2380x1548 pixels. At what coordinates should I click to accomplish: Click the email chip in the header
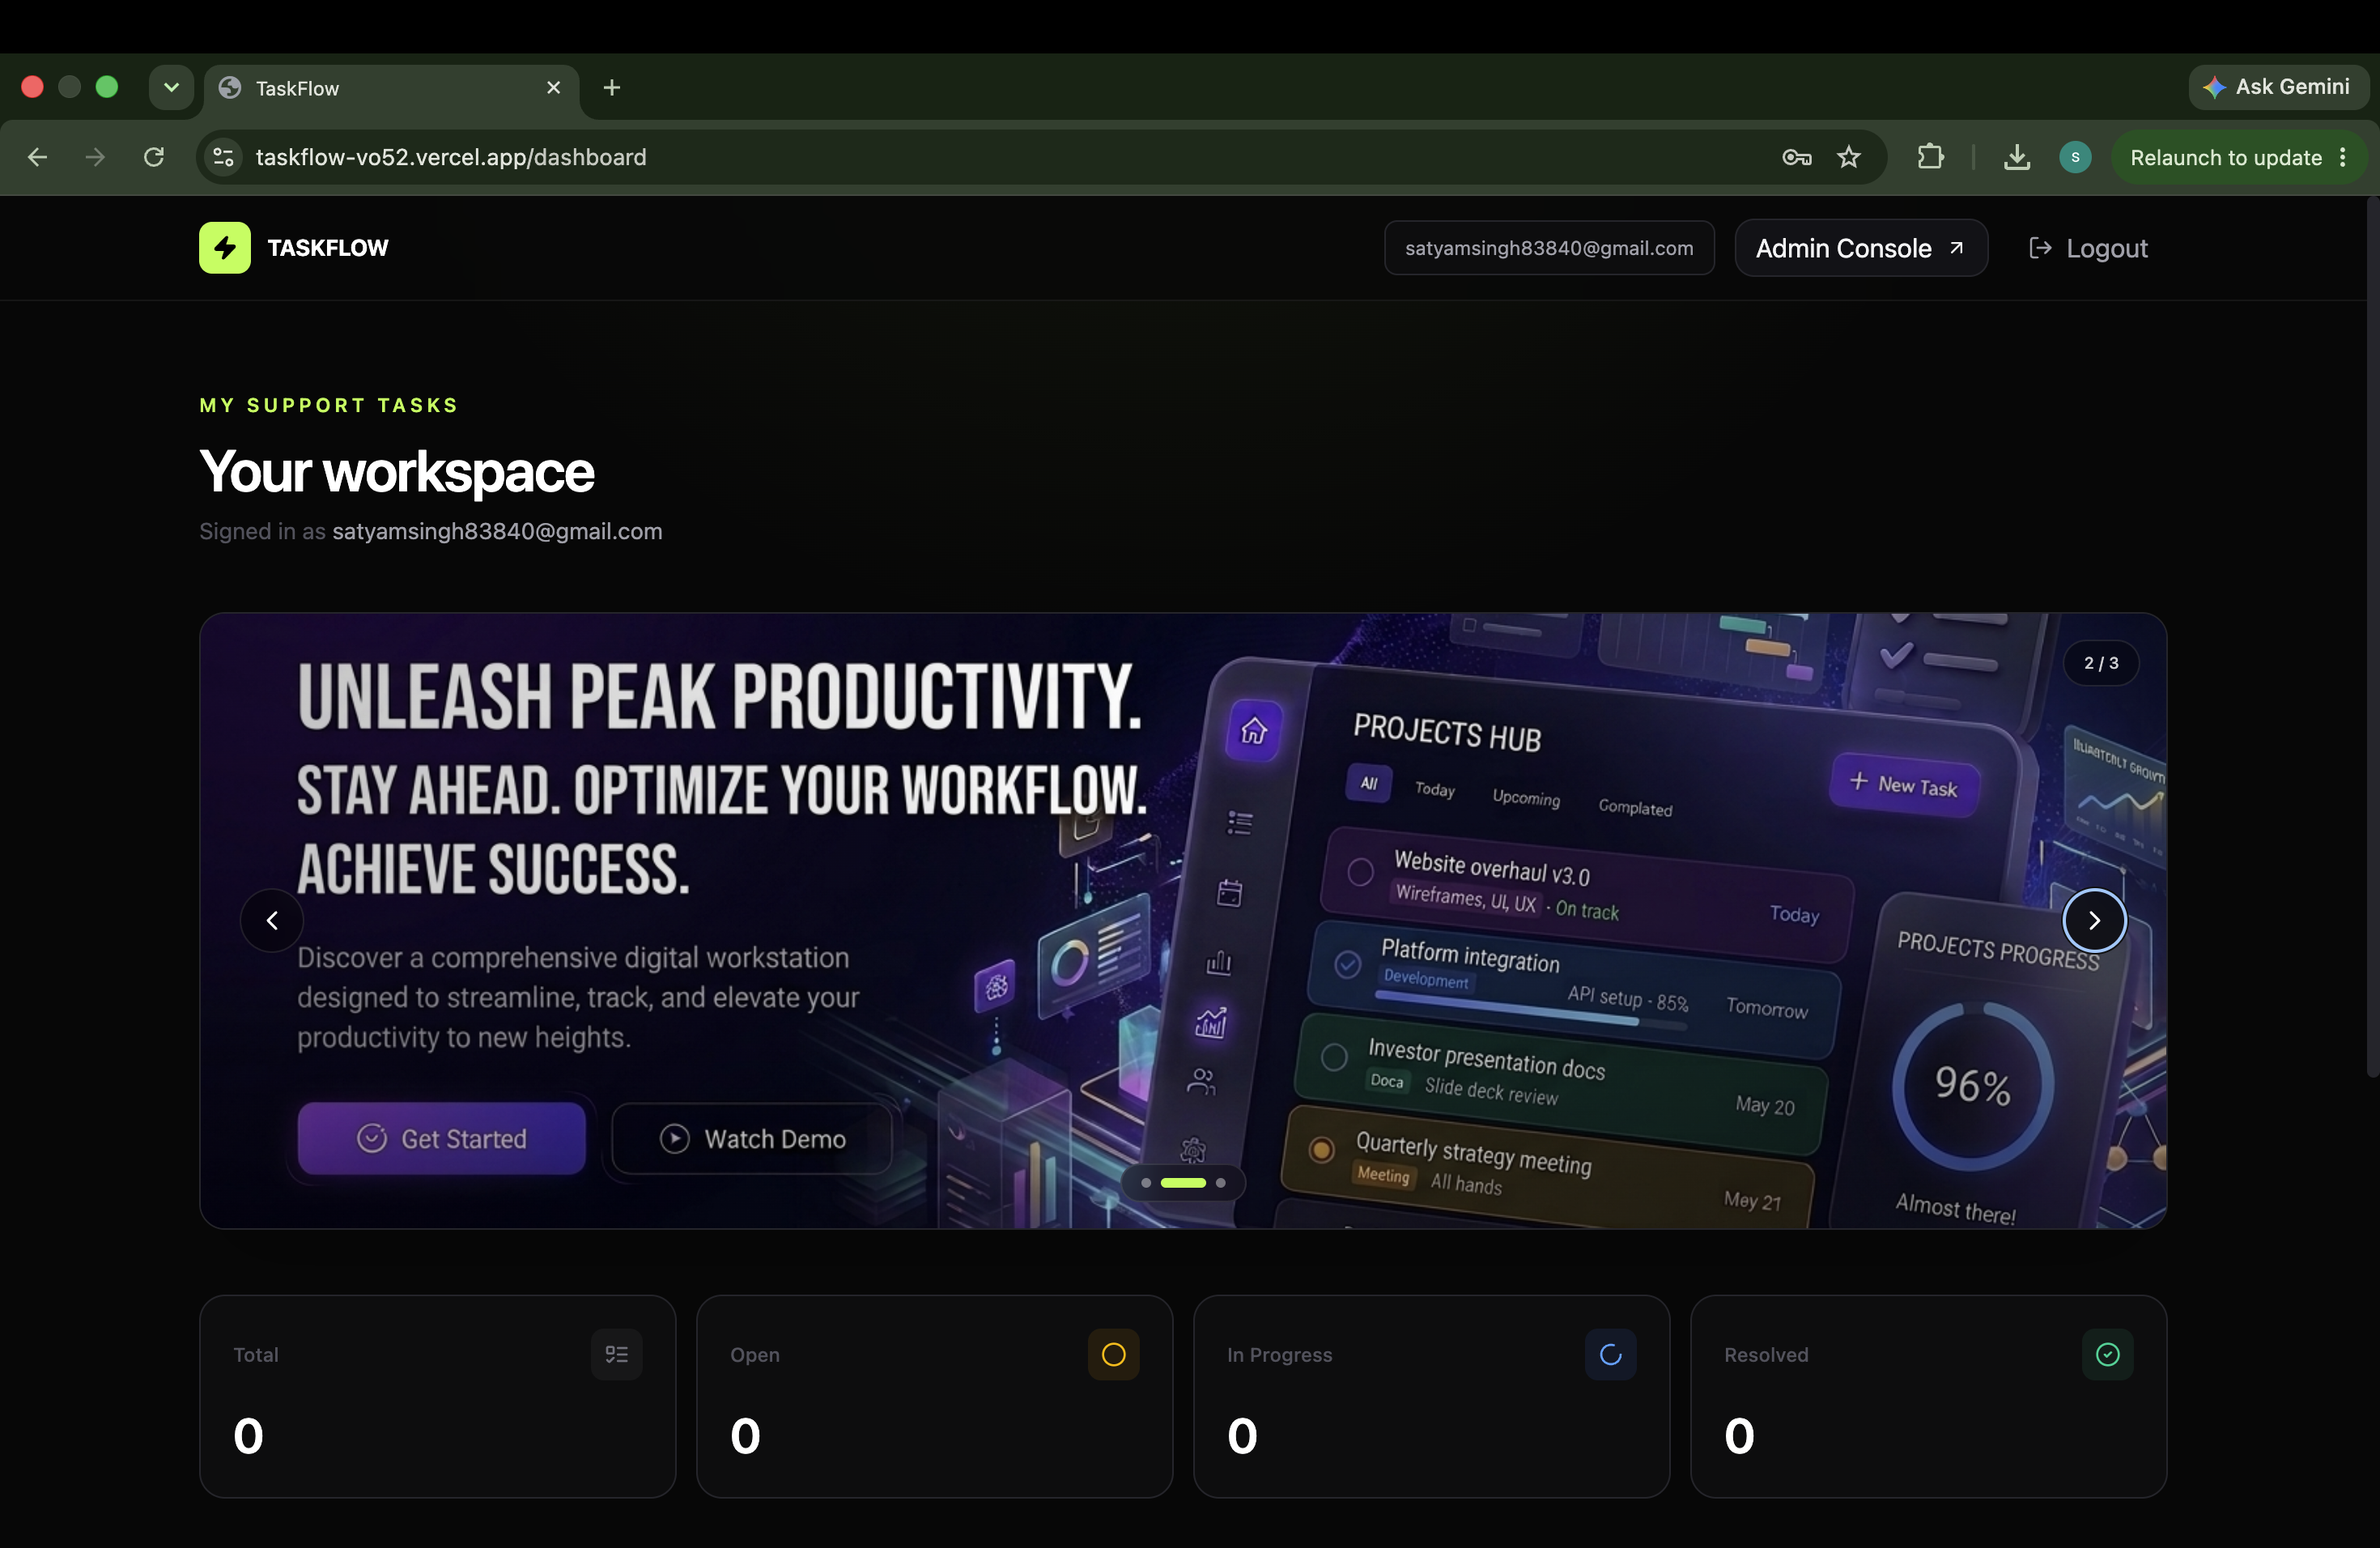[x=1549, y=248]
